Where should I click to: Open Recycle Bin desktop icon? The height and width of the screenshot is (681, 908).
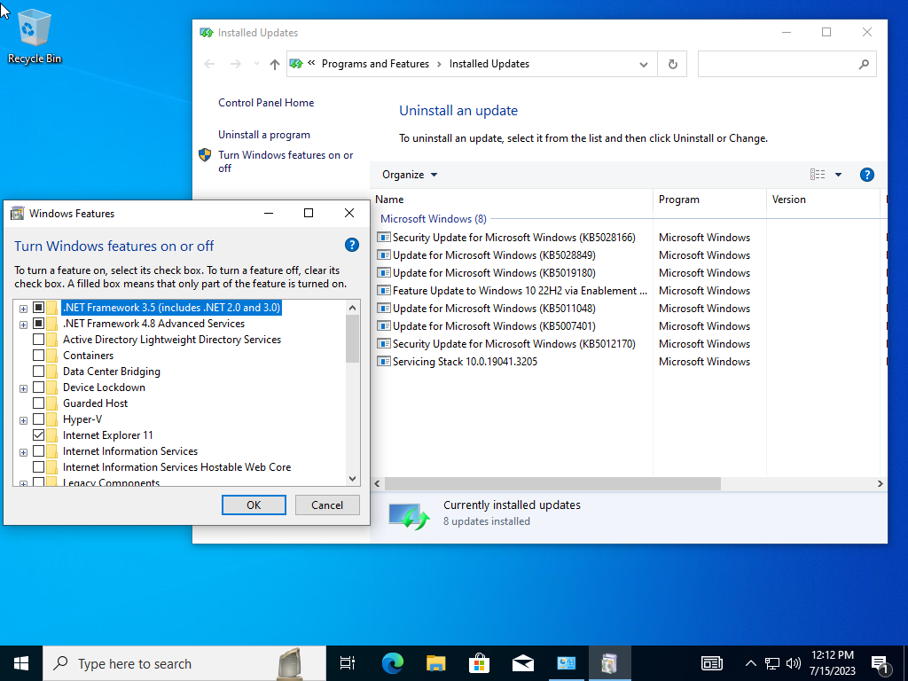click(x=35, y=36)
